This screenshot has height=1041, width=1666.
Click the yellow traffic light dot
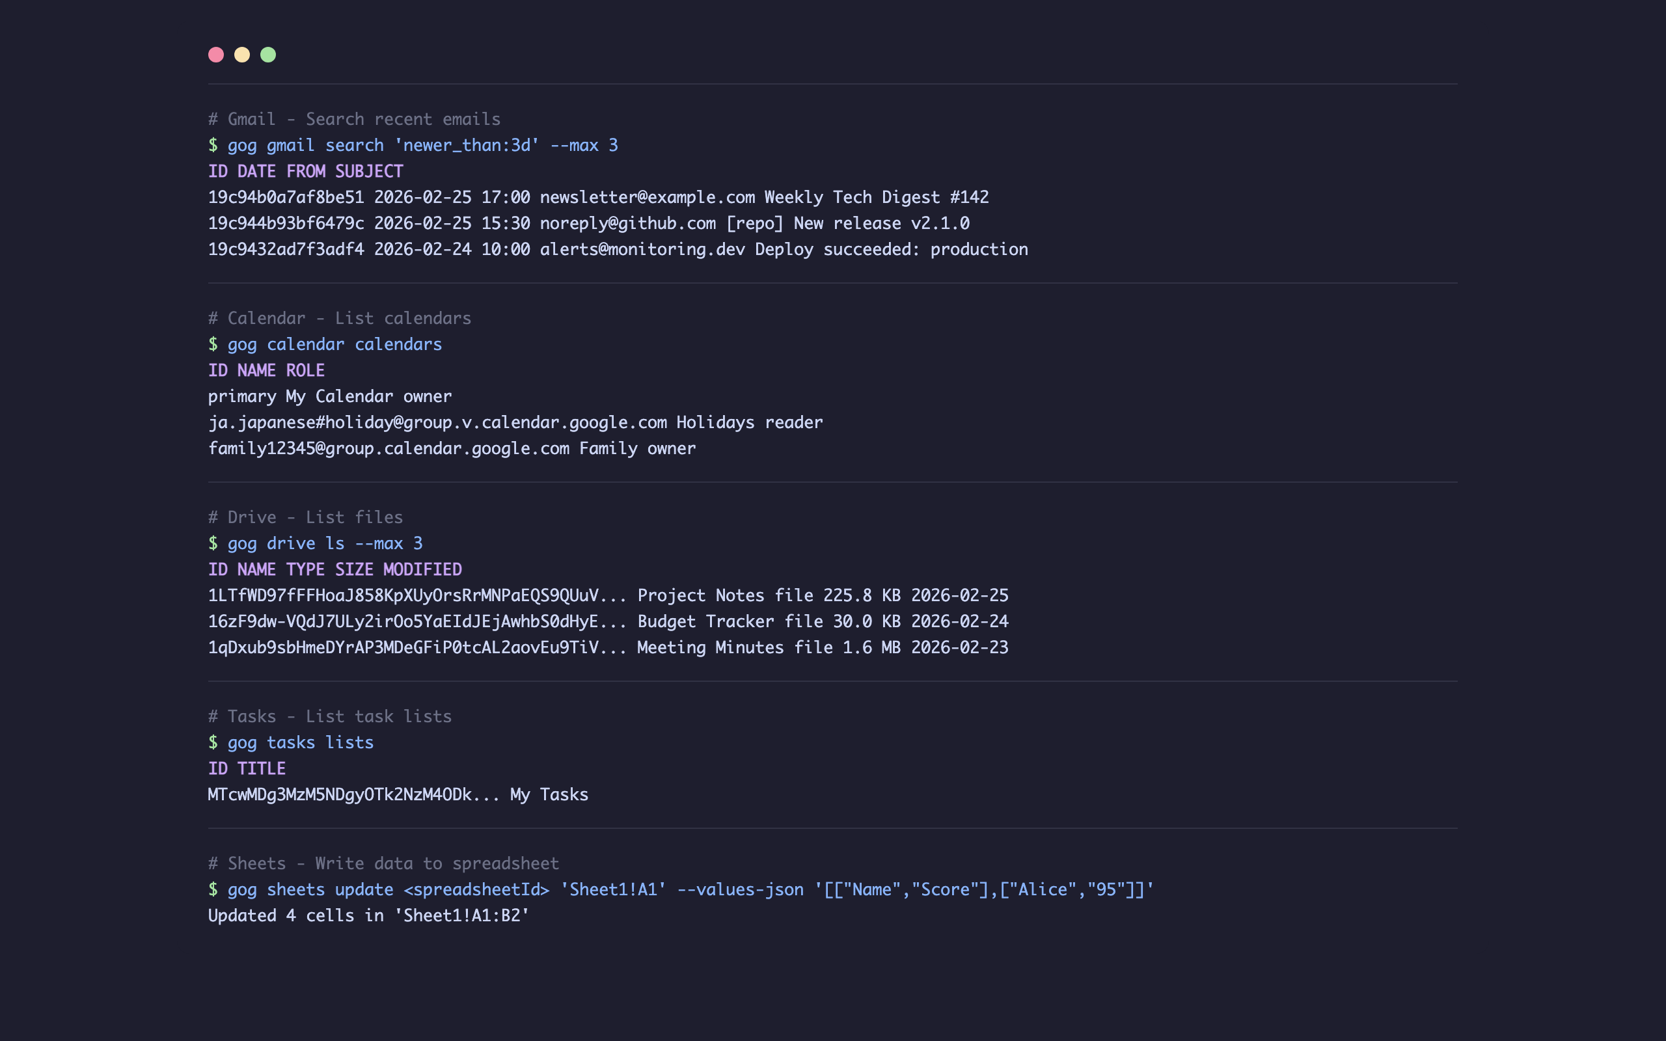pyautogui.click(x=242, y=54)
